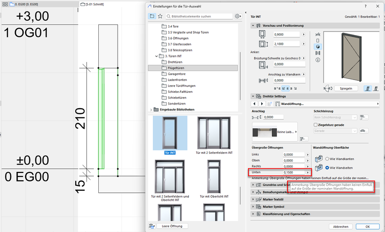Expand Eingebaute Bibliotheken tree node
Viewport: 385px width, 232px height.
[x=151, y=110]
